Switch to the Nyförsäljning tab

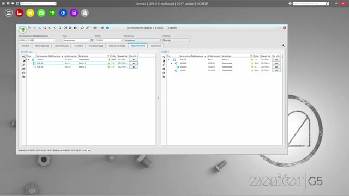pyautogui.click(x=41, y=46)
